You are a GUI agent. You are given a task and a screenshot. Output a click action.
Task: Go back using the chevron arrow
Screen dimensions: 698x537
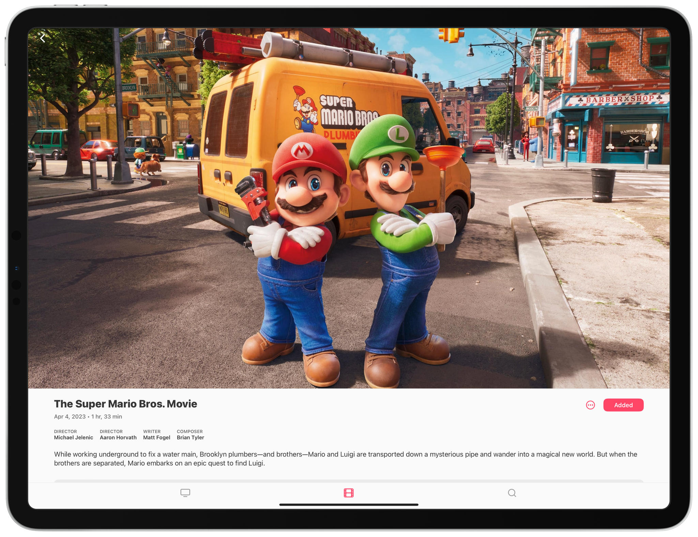point(43,38)
